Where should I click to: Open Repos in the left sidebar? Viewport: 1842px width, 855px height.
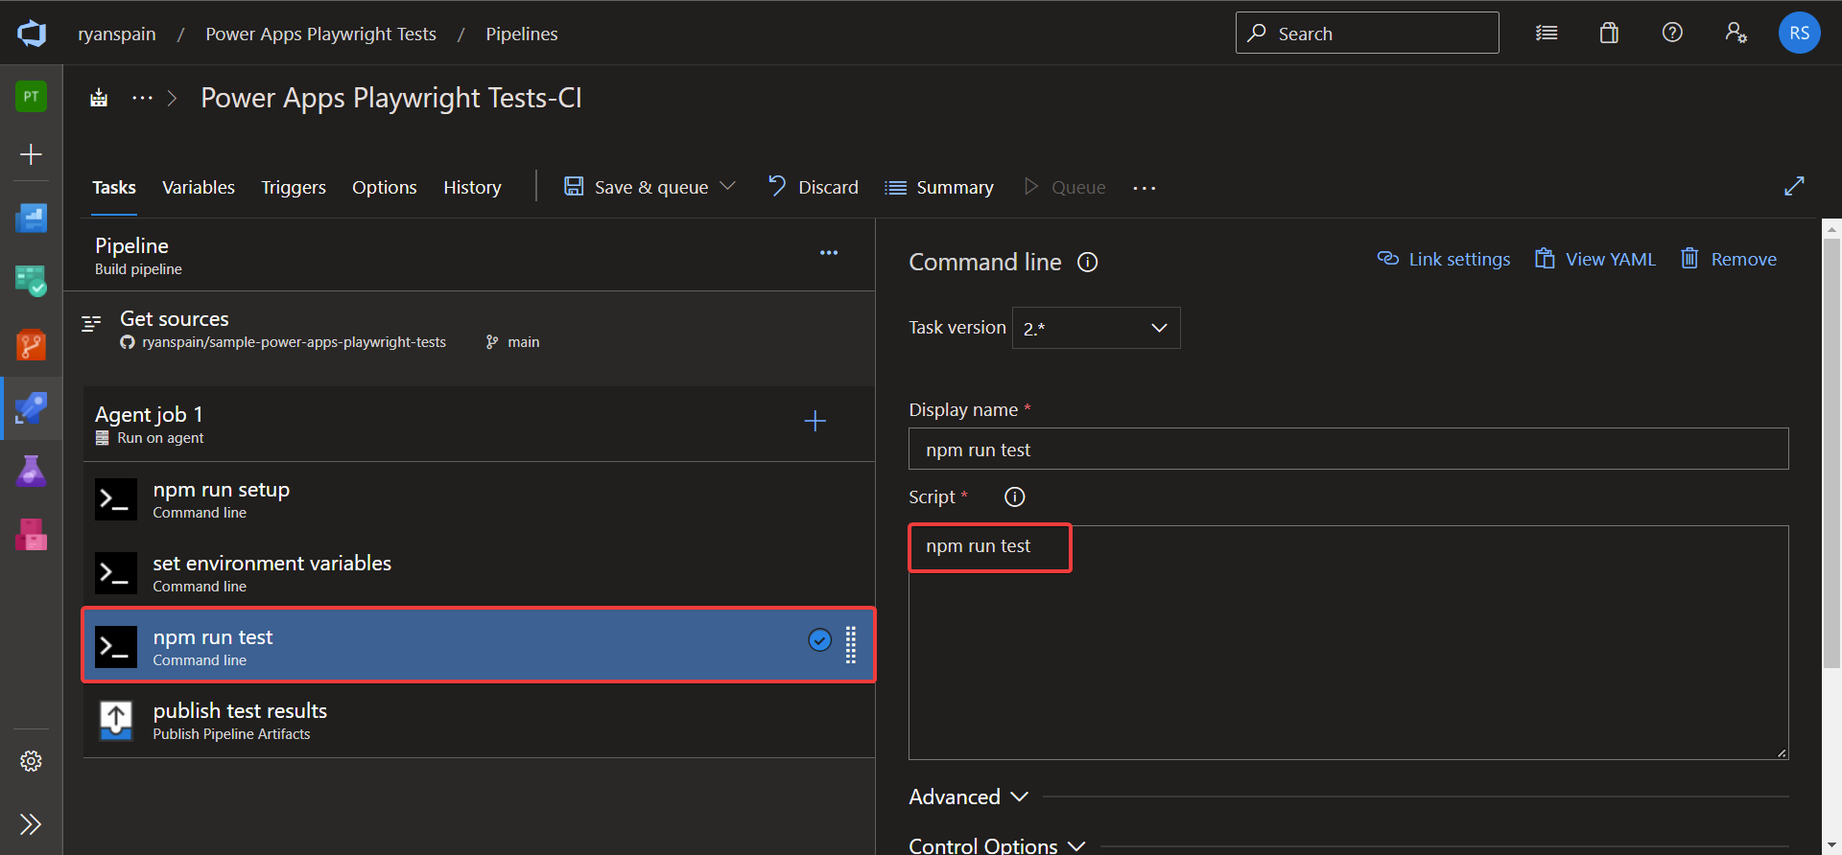coord(31,344)
